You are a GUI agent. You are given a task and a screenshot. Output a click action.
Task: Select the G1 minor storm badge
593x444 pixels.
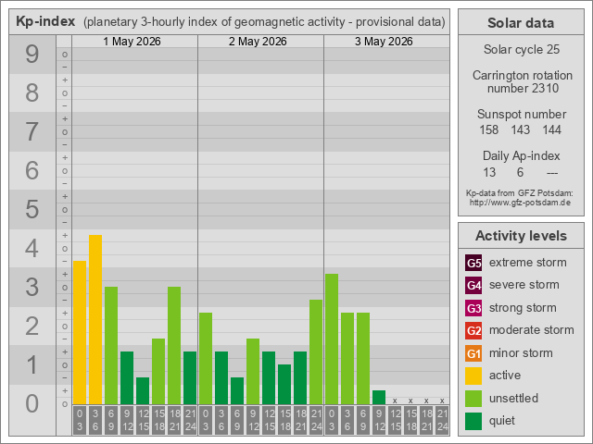(x=473, y=353)
